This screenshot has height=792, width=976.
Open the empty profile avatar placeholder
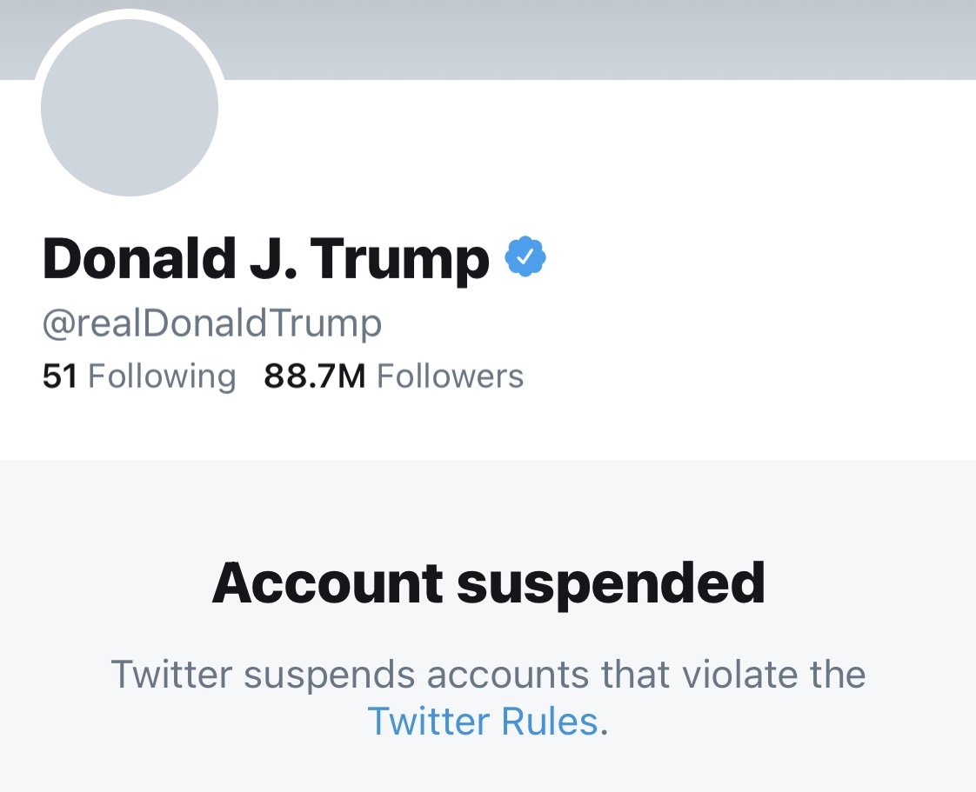point(130,106)
